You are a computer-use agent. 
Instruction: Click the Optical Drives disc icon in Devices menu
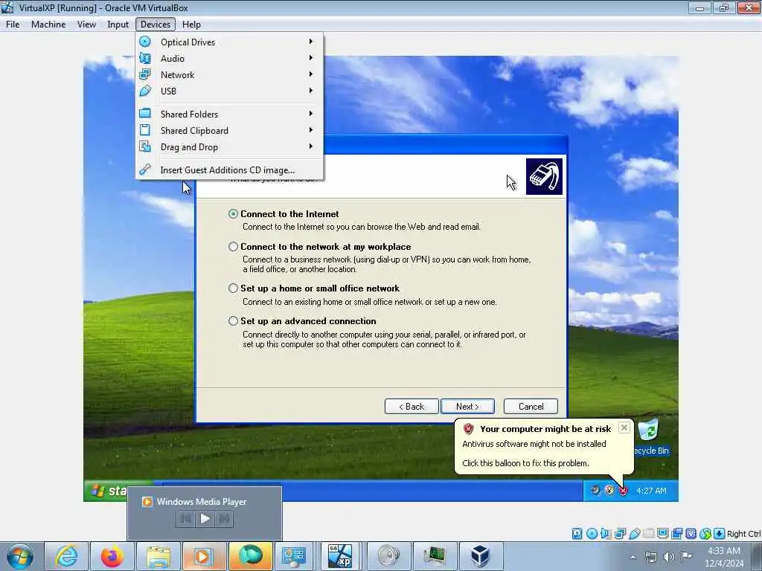tap(145, 42)
